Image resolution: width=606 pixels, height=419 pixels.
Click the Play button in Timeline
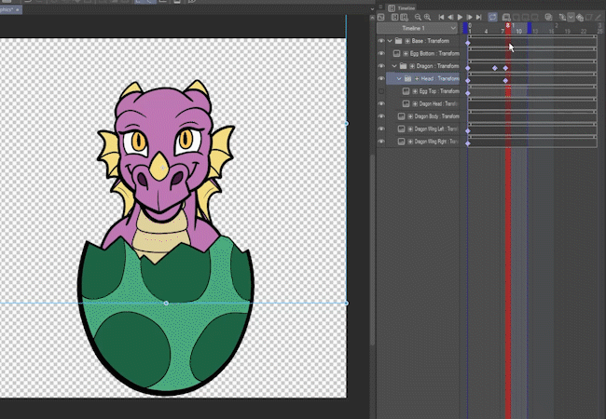(x=461, y=17)
